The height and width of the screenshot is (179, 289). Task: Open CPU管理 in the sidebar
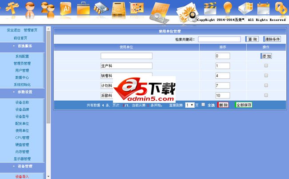coord(22,138)
